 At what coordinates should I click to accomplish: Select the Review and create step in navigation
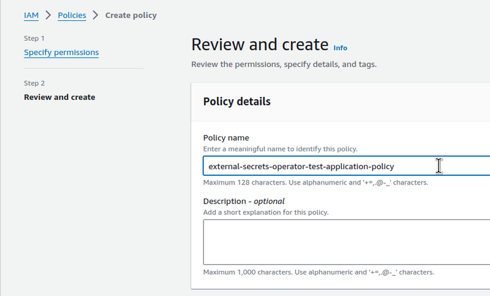(59, 97)
